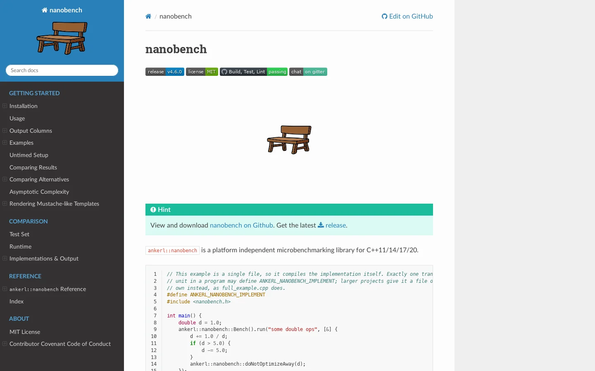Open Implementations & Output page

point(44,258)
